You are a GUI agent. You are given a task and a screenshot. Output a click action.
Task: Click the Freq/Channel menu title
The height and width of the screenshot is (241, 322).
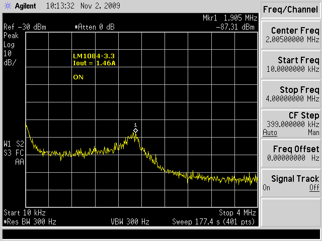point(291,10)
